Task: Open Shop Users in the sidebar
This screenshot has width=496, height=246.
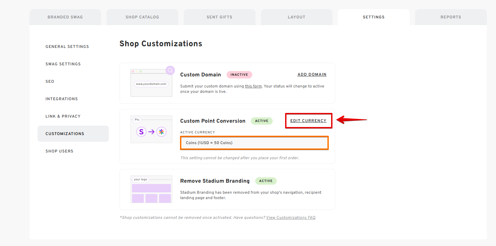Action: click(59, 151)
